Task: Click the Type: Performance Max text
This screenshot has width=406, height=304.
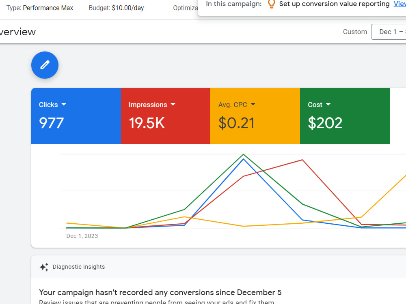Action: (40, 8)
